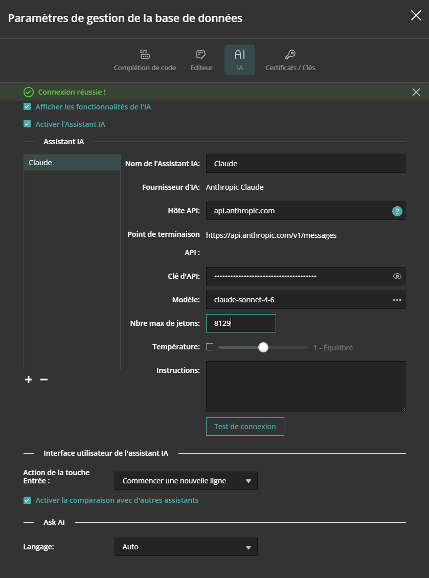Open the Langage dropdown set to Auto
Viewport: 429px width, 578px height.
tap(186, 547)
